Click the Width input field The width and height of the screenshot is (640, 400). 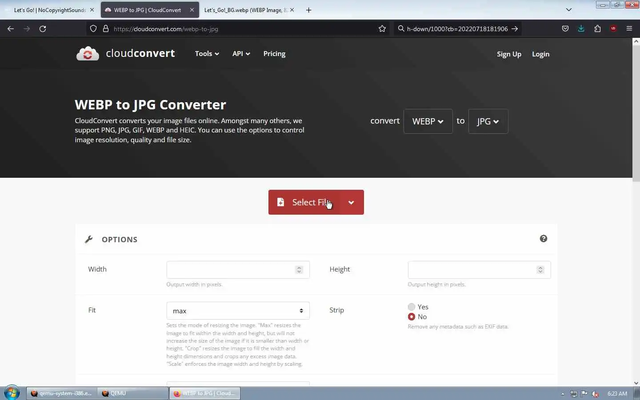click(238, 270)
